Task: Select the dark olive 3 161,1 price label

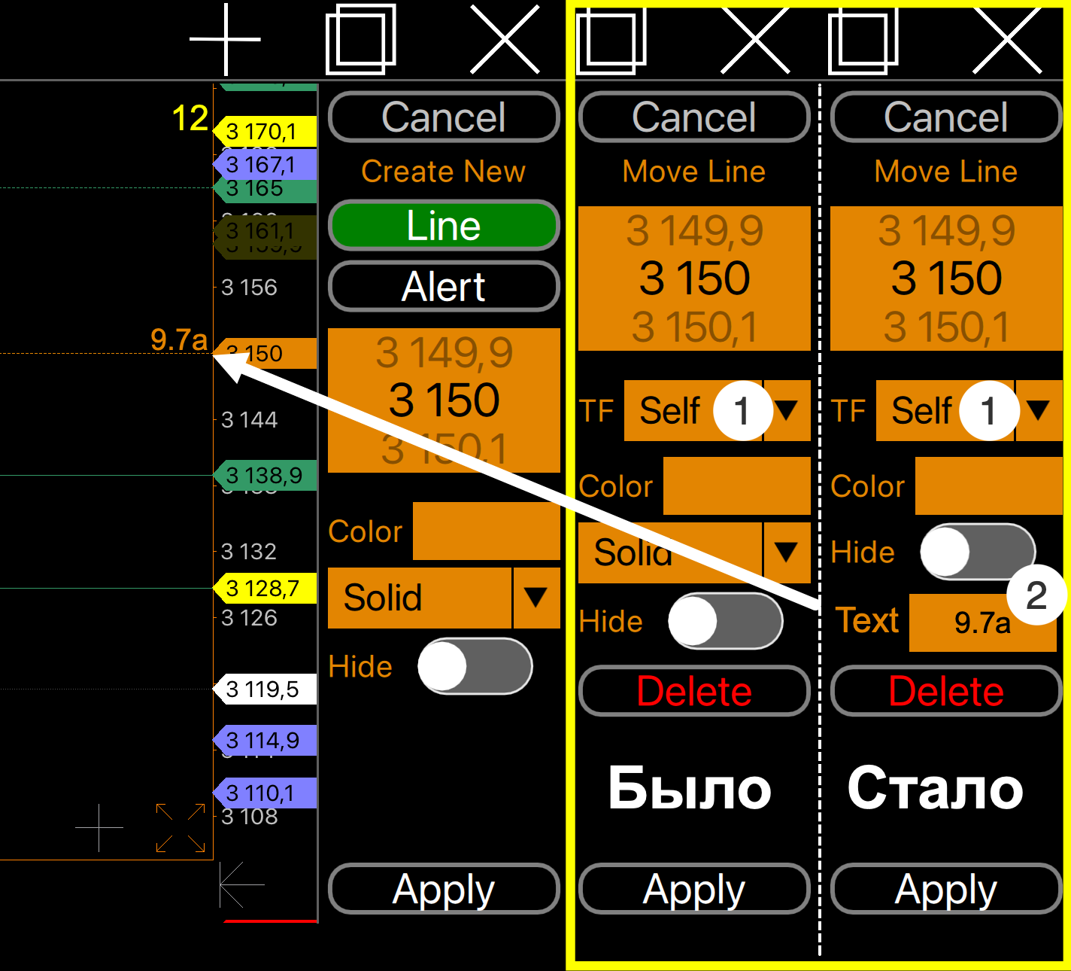Action: click(x=265, y=230)
